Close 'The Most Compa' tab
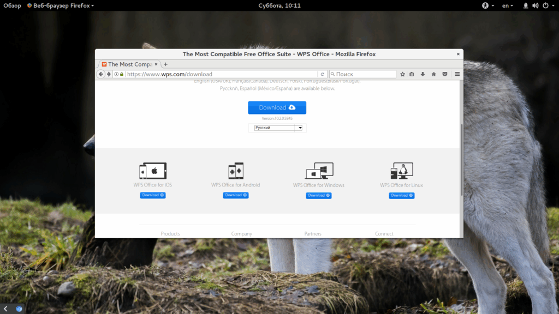This screenshot has height=314, width=559. (x=156, y=64)
